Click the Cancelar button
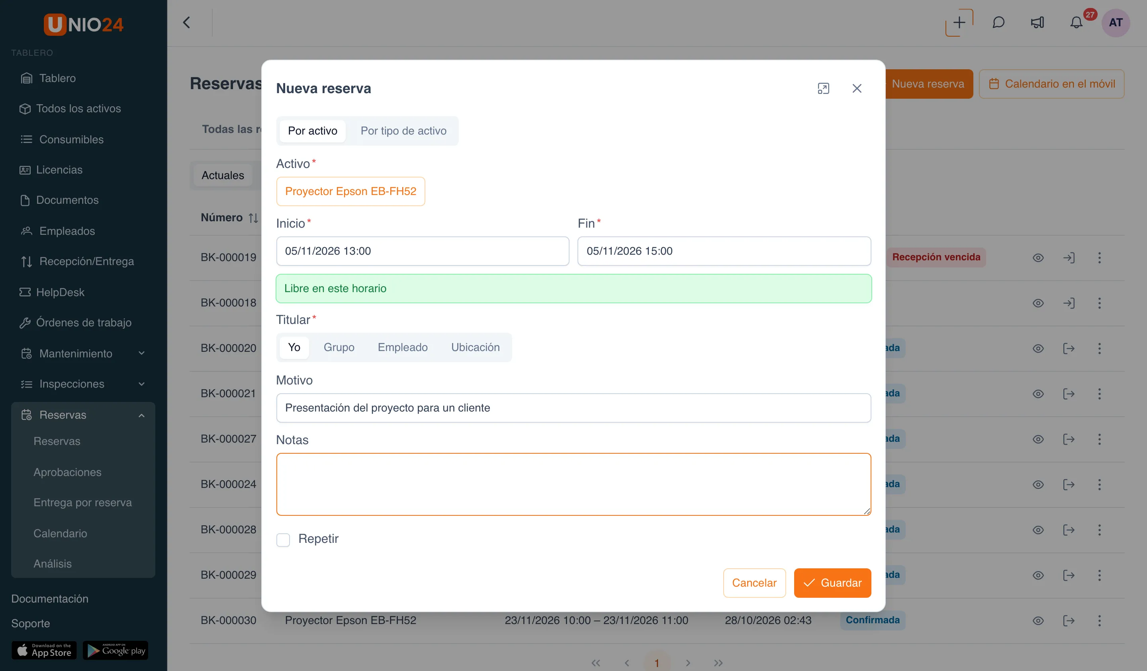The width and height of the screenshot is (1147, 671). click(x=754, y=583)
